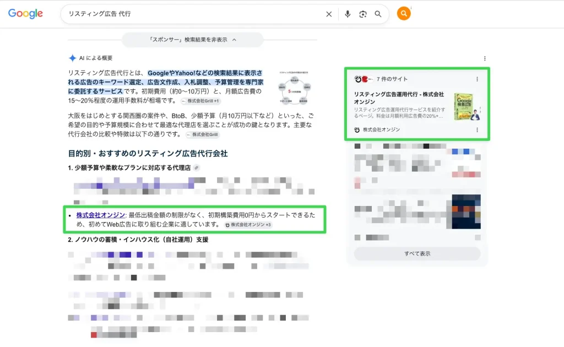The height and width of the screenshot is (347, 564).
Task: Click the magnifier search icon in search box
Action: point(378,14)
